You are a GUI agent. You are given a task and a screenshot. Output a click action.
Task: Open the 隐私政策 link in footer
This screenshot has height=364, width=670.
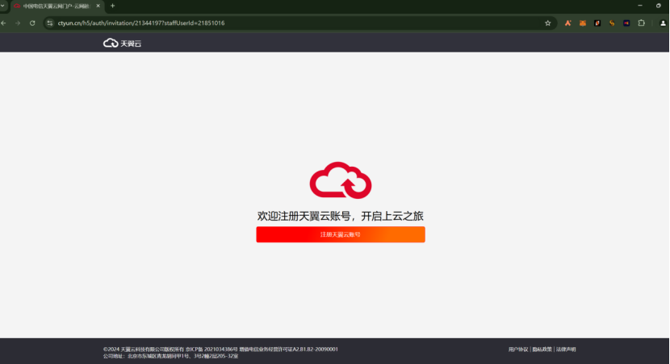click(542, 349)
